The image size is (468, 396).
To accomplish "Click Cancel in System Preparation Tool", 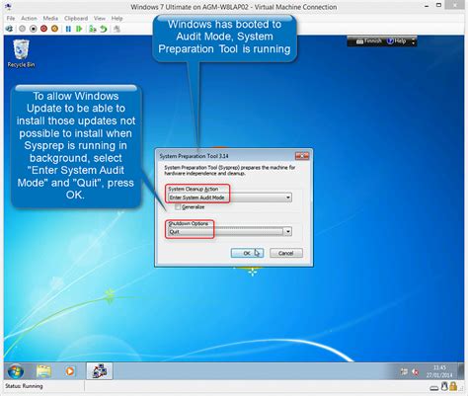I will [286, 253].
